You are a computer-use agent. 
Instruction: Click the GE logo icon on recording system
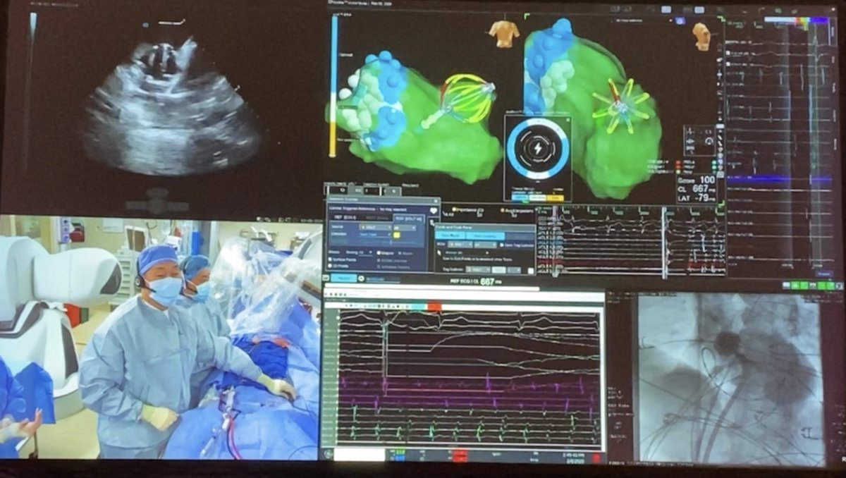(x=328, y=454)
